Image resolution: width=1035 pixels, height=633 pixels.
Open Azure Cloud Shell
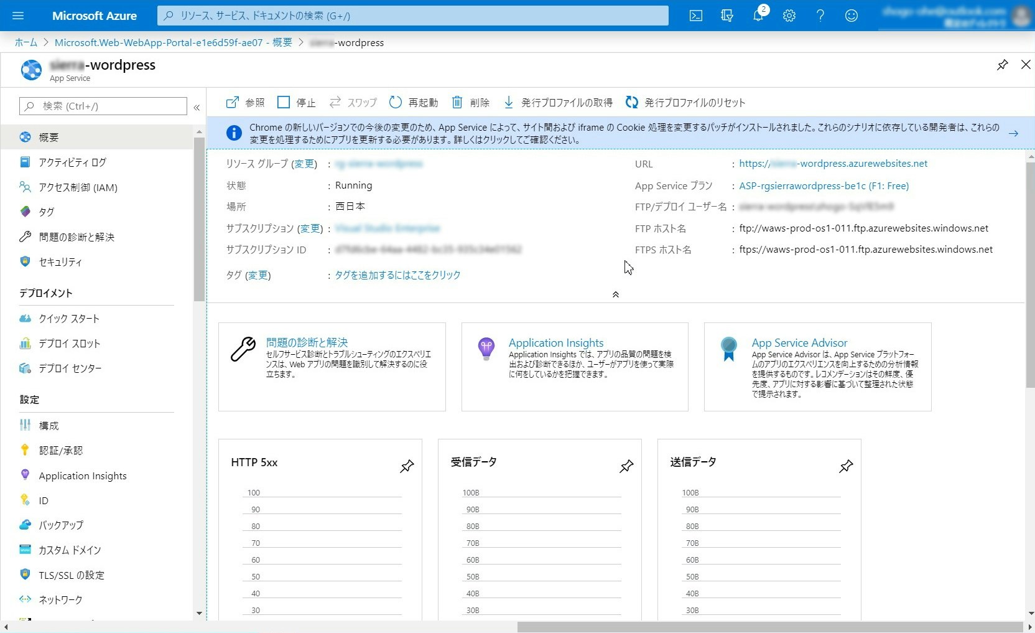tap(696, 16)
